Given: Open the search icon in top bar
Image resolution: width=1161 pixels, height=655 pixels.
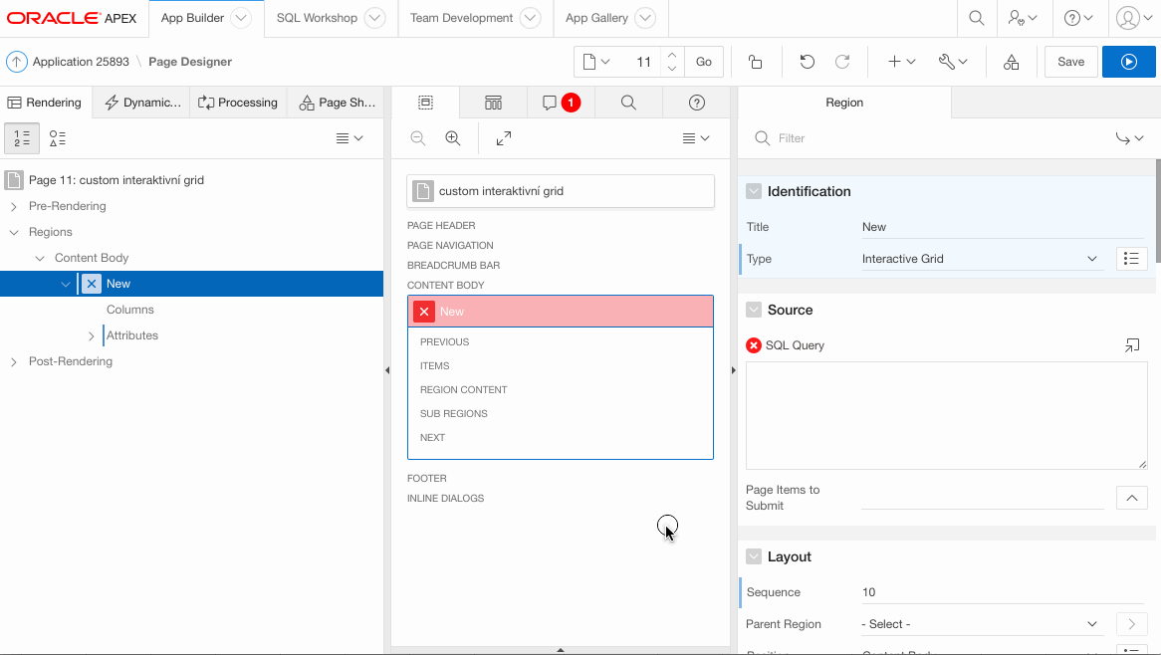Looking at the screenshot, I should tap(977, 18).
